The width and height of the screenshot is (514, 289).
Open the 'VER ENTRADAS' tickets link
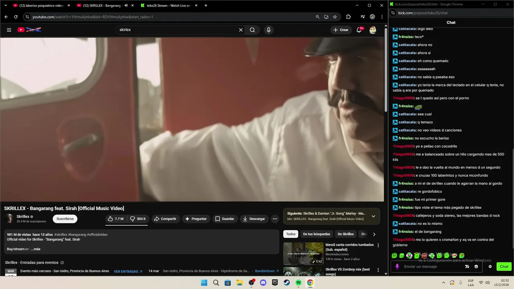coord(128,271)
